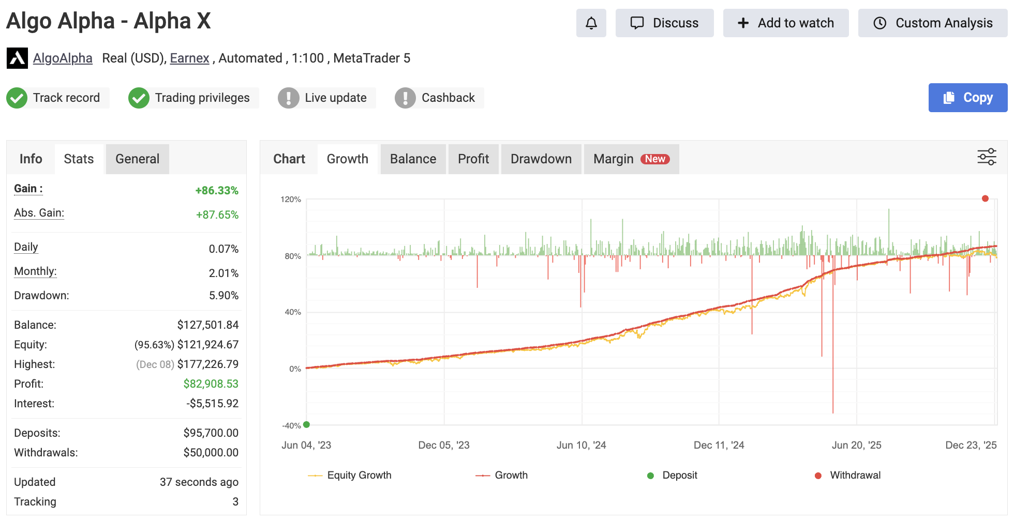The height and width of the screenshot is (521, 1014).
Task: Click the green Deposit dot on chart
Action: (306, 424)
